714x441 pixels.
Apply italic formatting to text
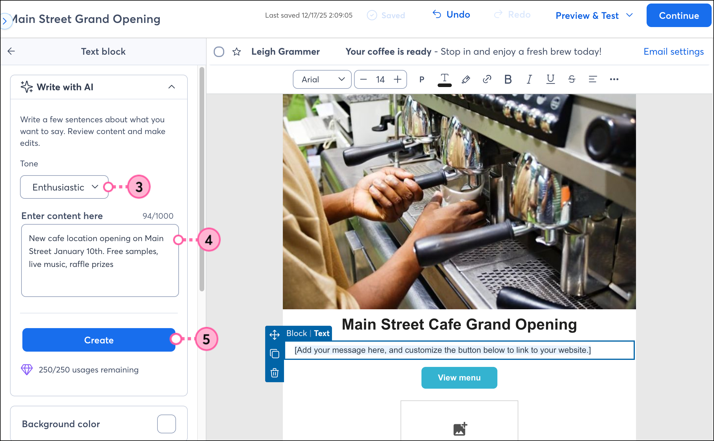tap(529, 79)
